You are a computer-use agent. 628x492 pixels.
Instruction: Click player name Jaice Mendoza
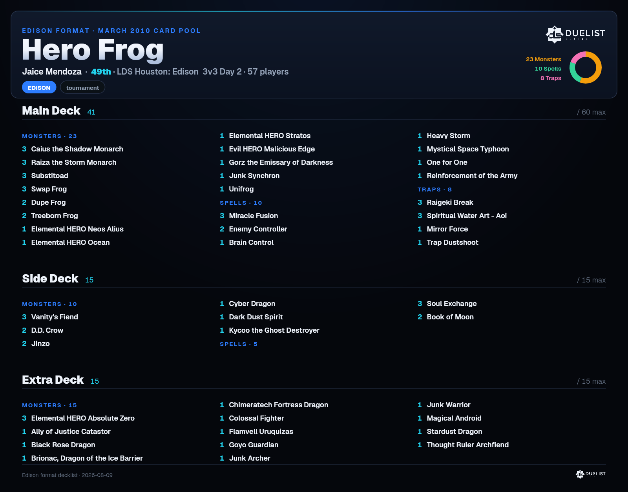tap(52, 71)
